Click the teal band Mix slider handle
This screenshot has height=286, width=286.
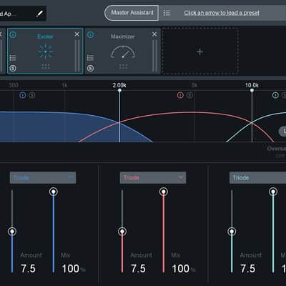pyautogui.click(x=273, y=192)
